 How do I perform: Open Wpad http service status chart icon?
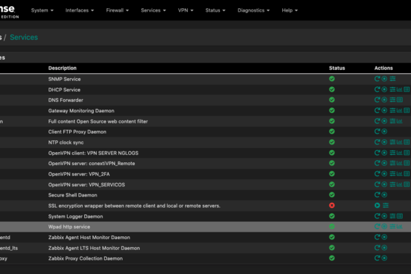[x=399, y=227]
